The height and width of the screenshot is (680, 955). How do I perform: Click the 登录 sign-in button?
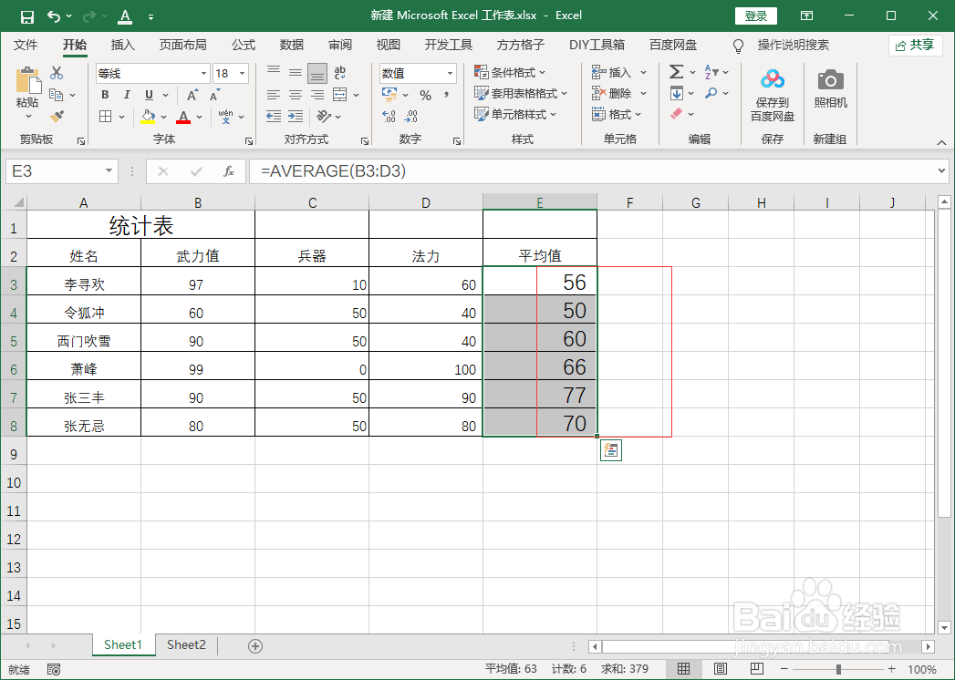[756, 15]
